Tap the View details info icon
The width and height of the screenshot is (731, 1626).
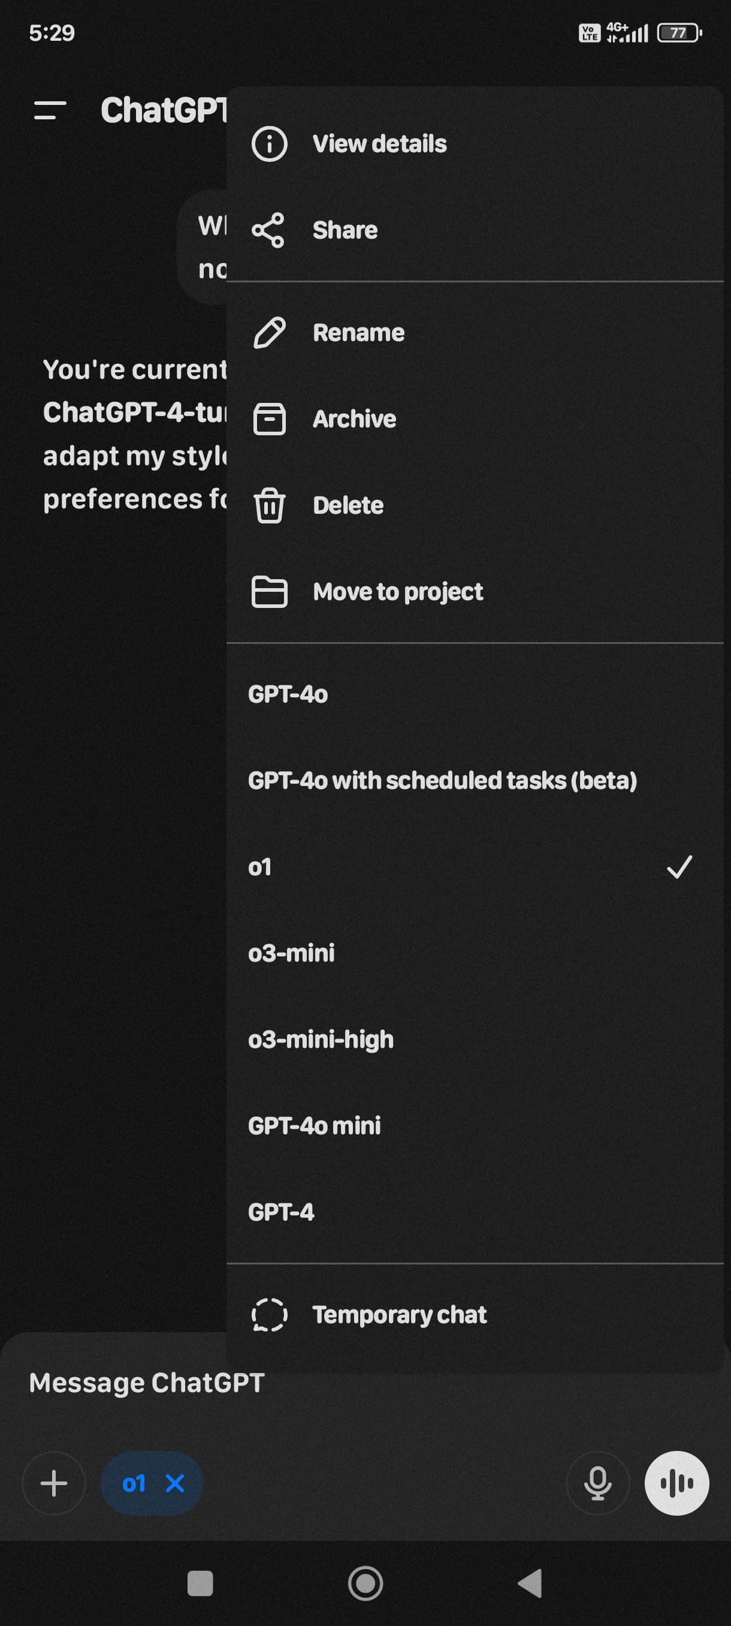269,144
